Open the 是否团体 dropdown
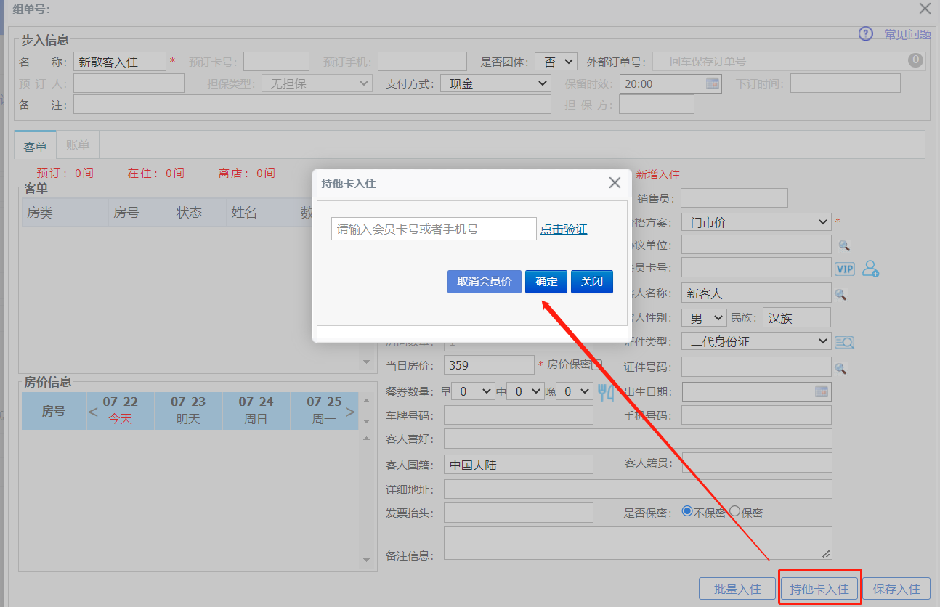The image size is (940, 607). click(x=556, y=62)
